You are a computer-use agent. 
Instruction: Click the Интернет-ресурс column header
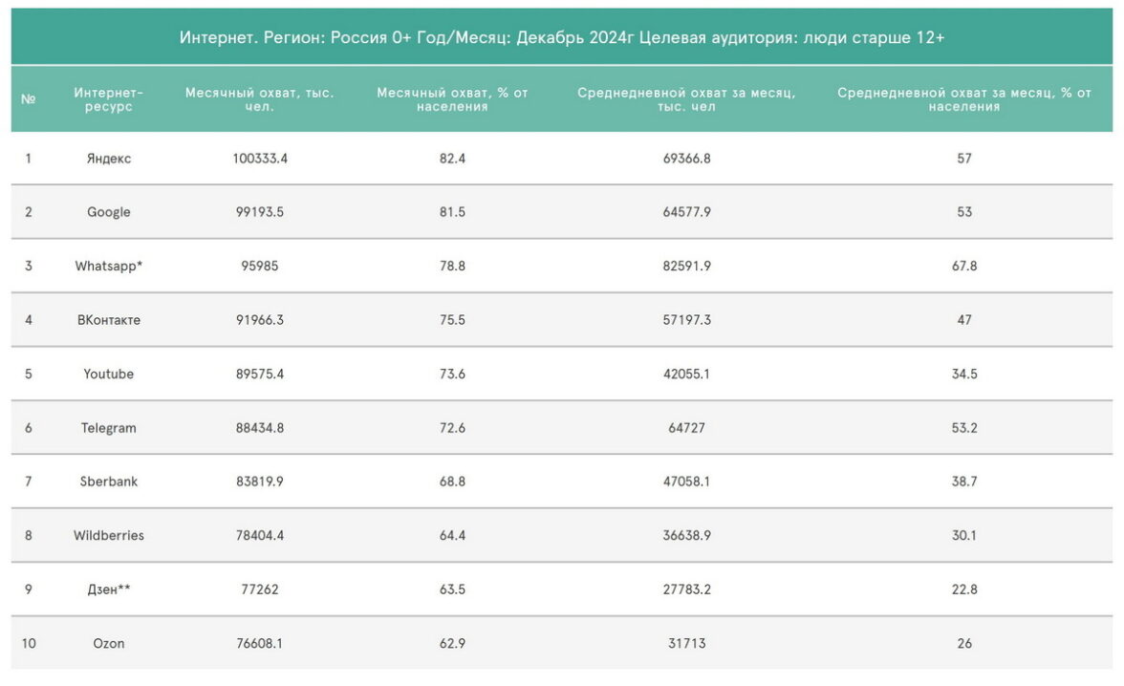tap(109, 99)
